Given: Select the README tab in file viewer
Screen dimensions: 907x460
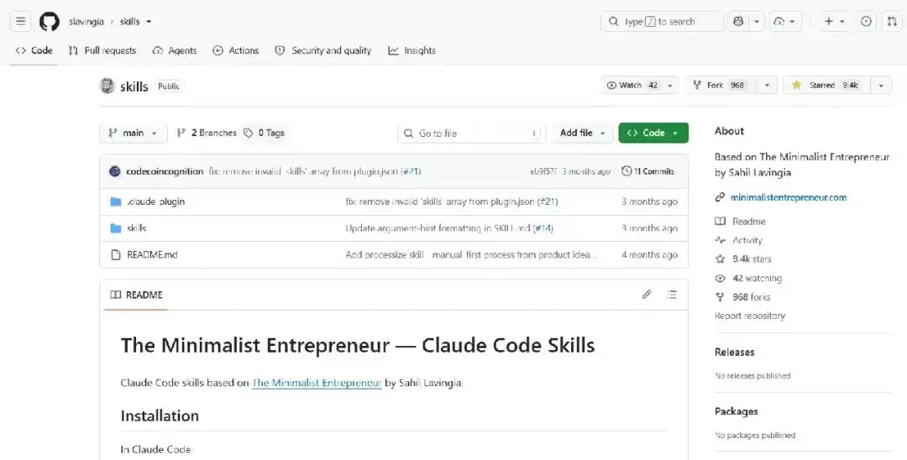Looking at the screenshot, I should (x=137, y=295).
